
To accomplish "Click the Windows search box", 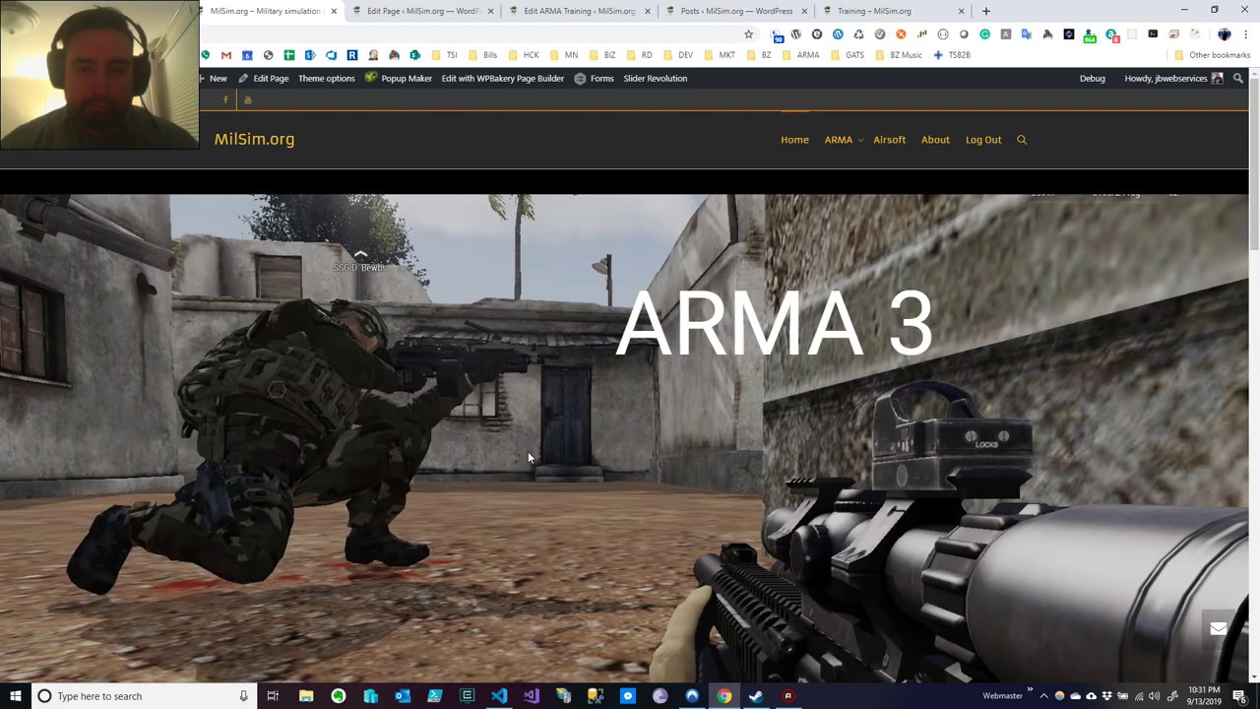I will point(143,696).
